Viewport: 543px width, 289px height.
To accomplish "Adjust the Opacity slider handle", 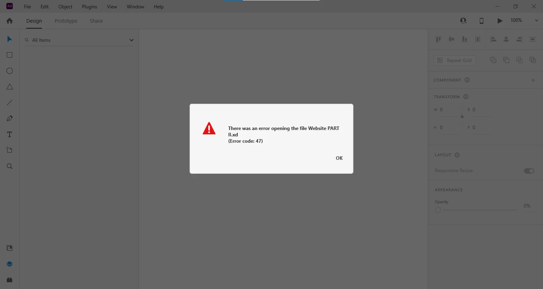I will coord(438,210).
